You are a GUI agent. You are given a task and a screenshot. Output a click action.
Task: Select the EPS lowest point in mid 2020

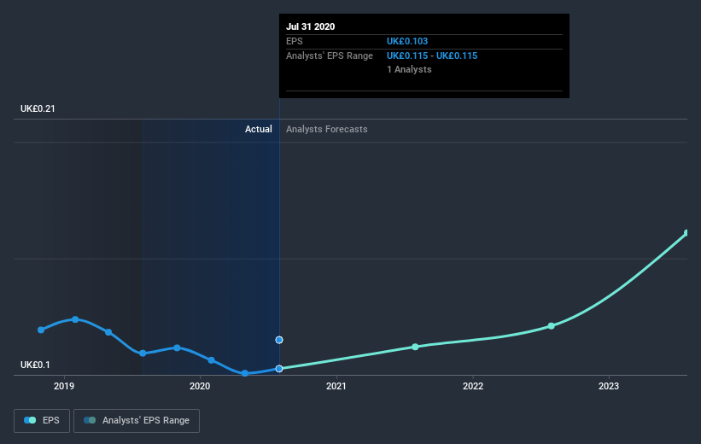click(x=244, y=373)
